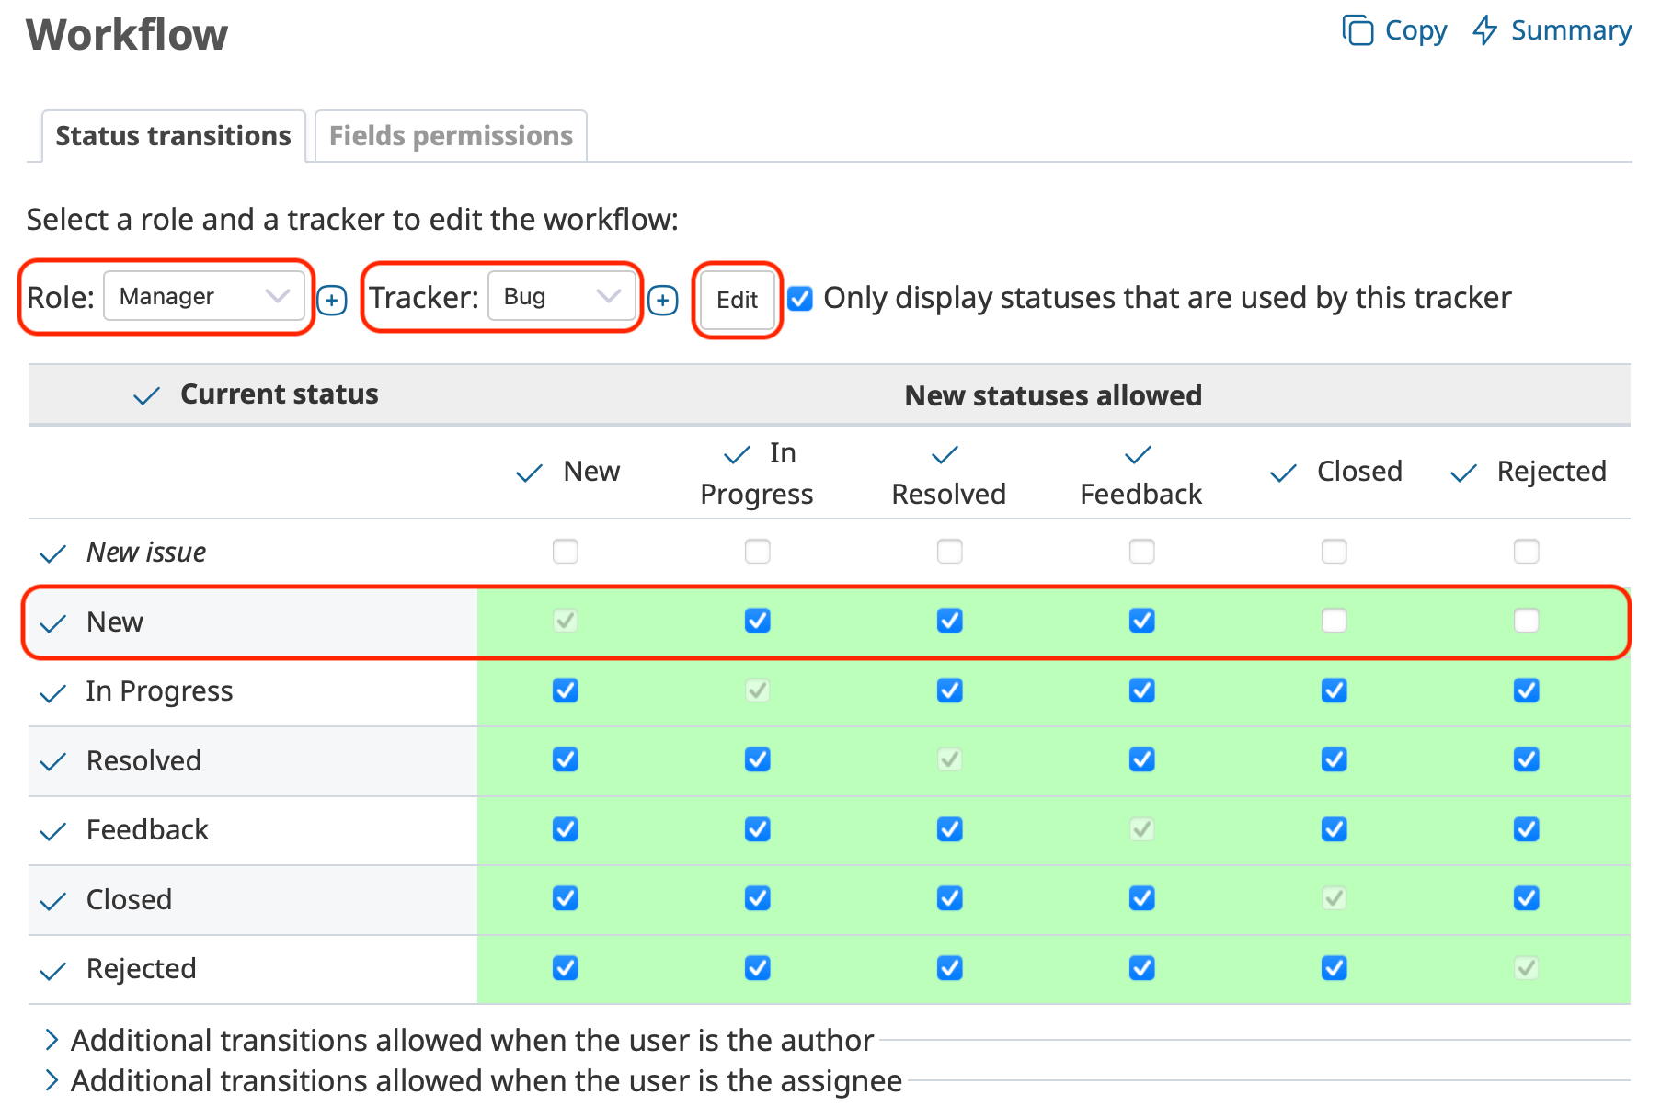Check the Closed checkbox in the New row
This screenshot has width=1661, height=1118.
[x=1334, y=622]
